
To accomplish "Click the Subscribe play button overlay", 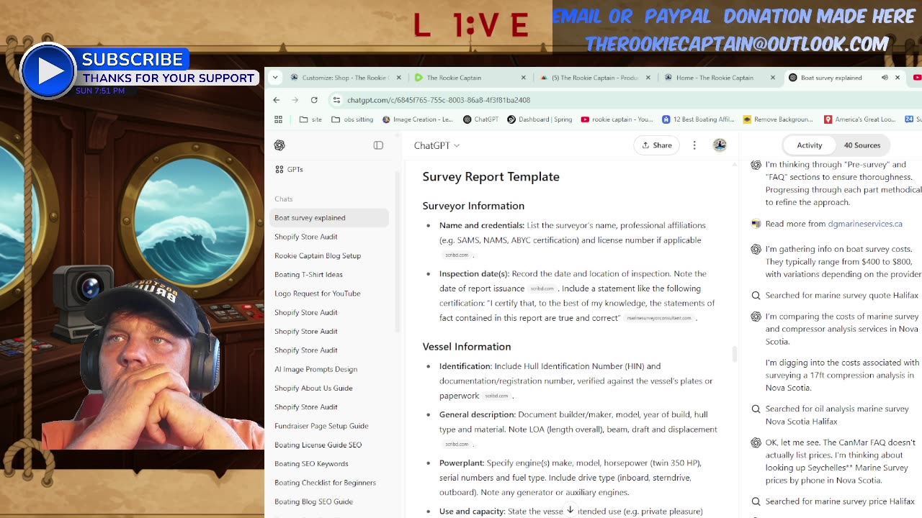I will pyautogui.click(x=48, y=71).
